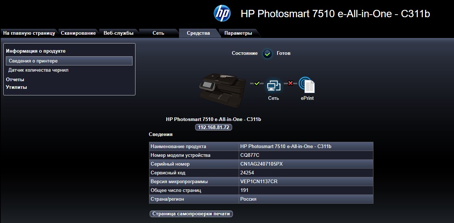Click the Серийный номер row label
Image resolution: width=454 pixels, height=223 pixels.
[x=170, y=164]
